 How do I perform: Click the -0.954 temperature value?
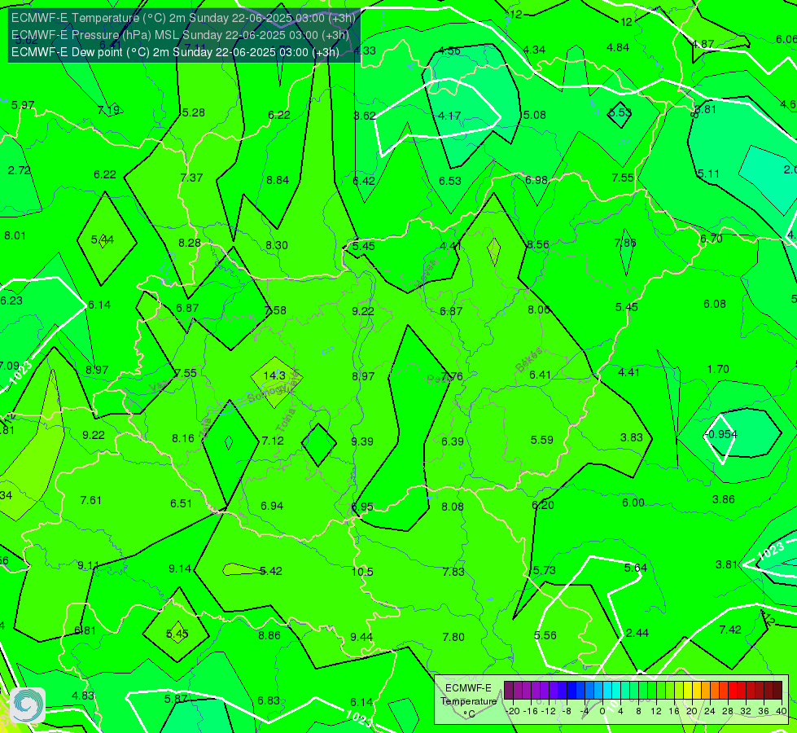[720, 434]
